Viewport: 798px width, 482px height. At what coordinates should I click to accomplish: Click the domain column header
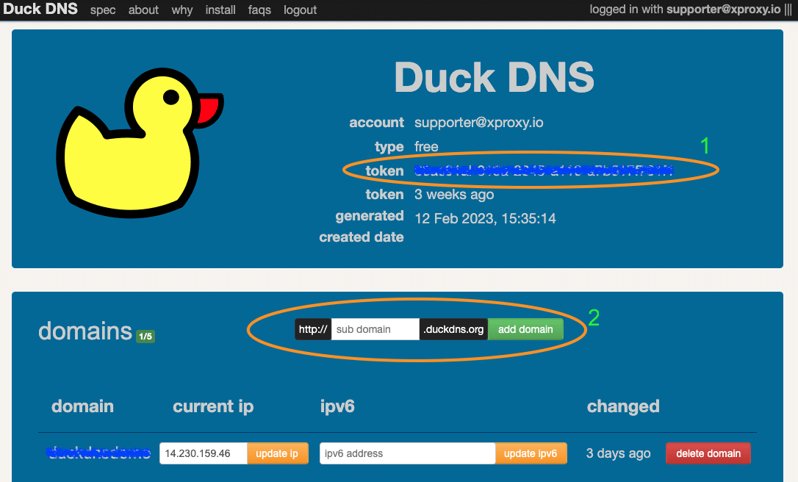tap(82, 406)
